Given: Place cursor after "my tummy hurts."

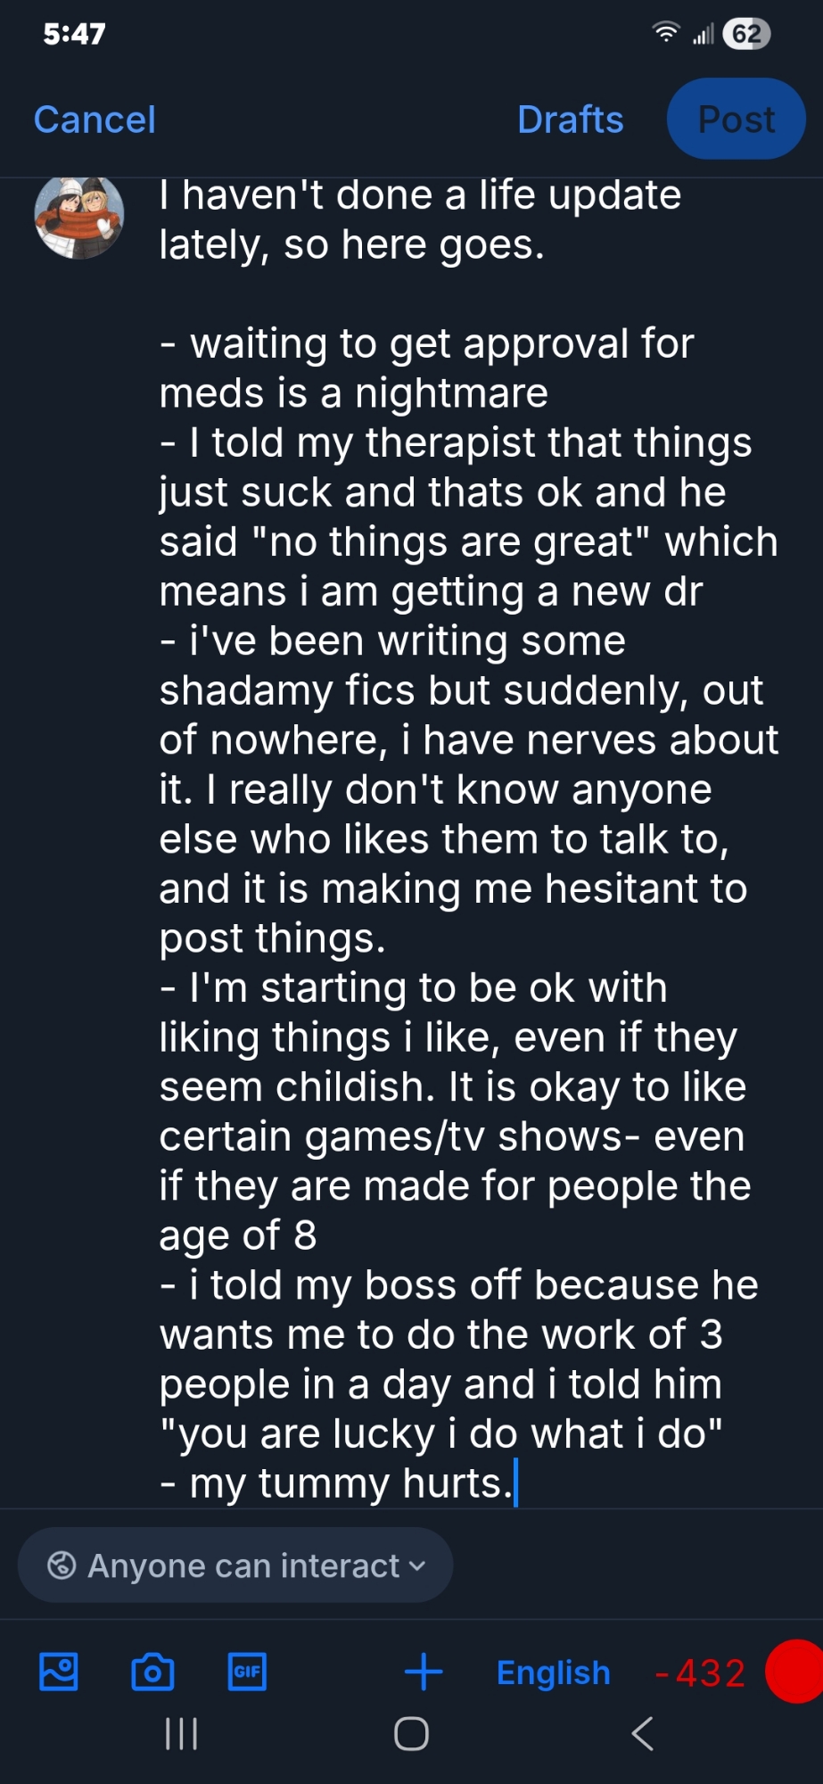Looking at the screenshot, I should (516, 1483).
